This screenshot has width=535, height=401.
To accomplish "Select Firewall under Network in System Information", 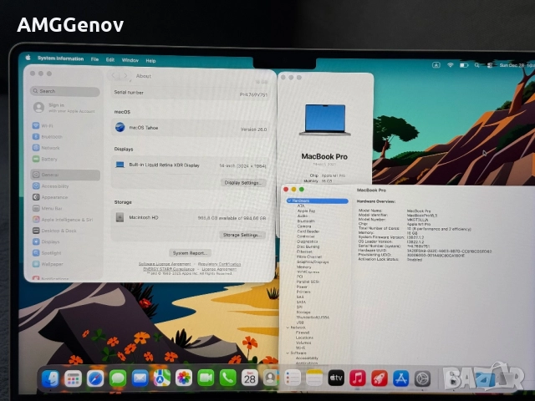I will click(303, 332).
